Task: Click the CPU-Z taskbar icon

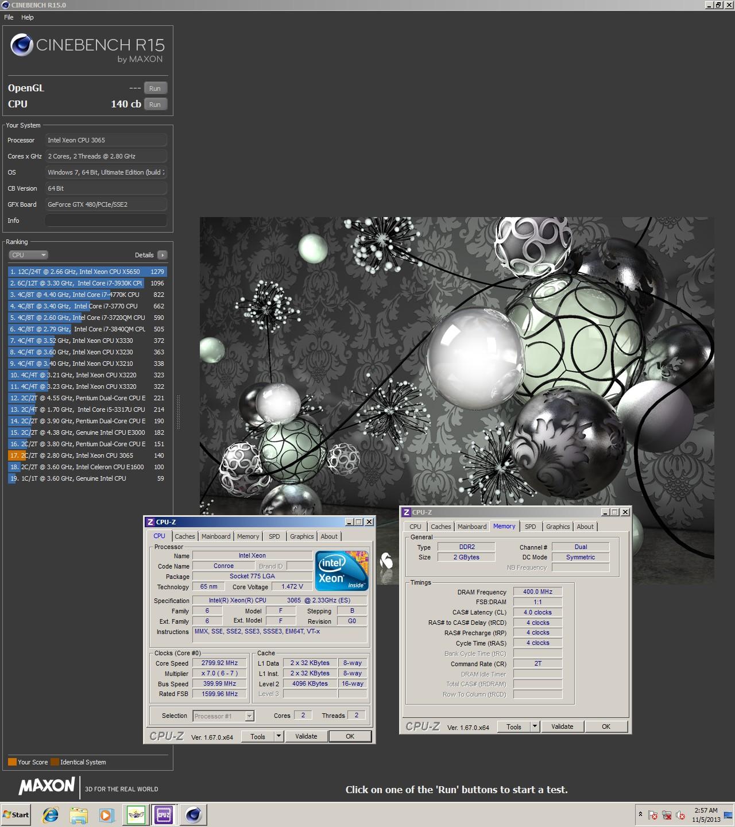Action: tap(164, 814)
